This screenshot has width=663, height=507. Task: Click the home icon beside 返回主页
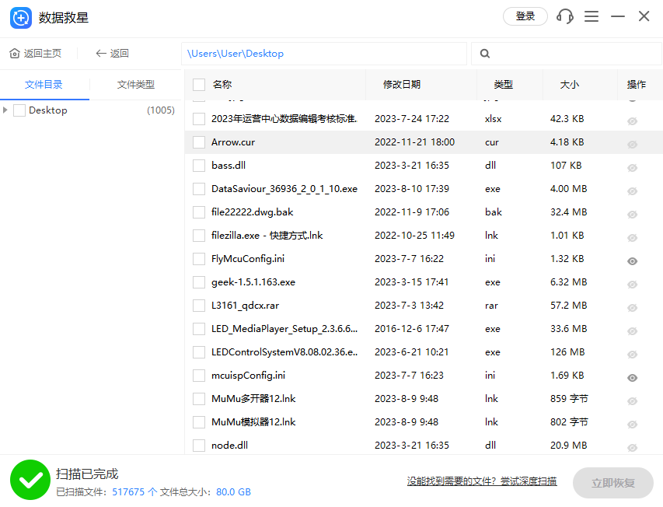(x=15, y=53)
